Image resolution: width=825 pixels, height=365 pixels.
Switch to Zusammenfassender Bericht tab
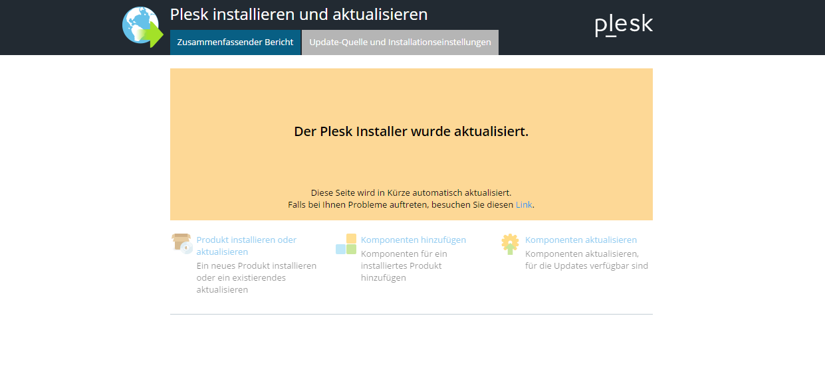235,42
